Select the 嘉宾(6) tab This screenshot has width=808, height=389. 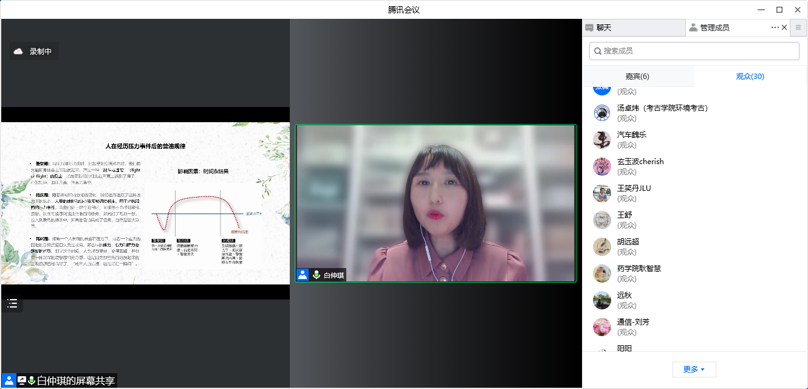pyautogui.click(x=637, y=77)
